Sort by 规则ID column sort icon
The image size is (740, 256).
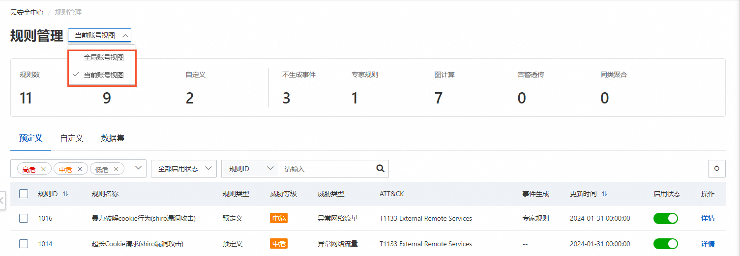click(x=65, y=194)
